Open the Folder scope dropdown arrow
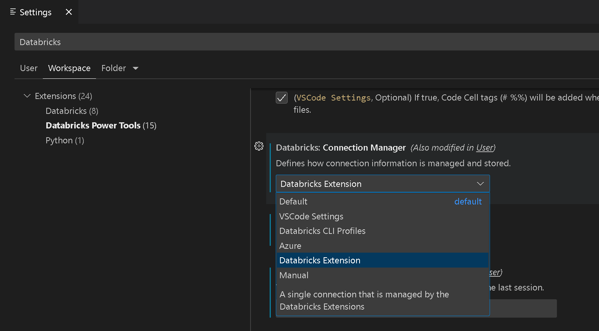599x331 pixels. click(x=135, y=68)
